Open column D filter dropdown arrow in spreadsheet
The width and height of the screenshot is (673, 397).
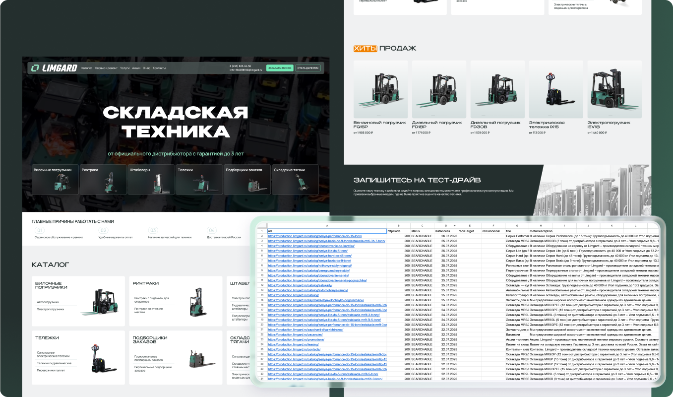pos(454,226)
